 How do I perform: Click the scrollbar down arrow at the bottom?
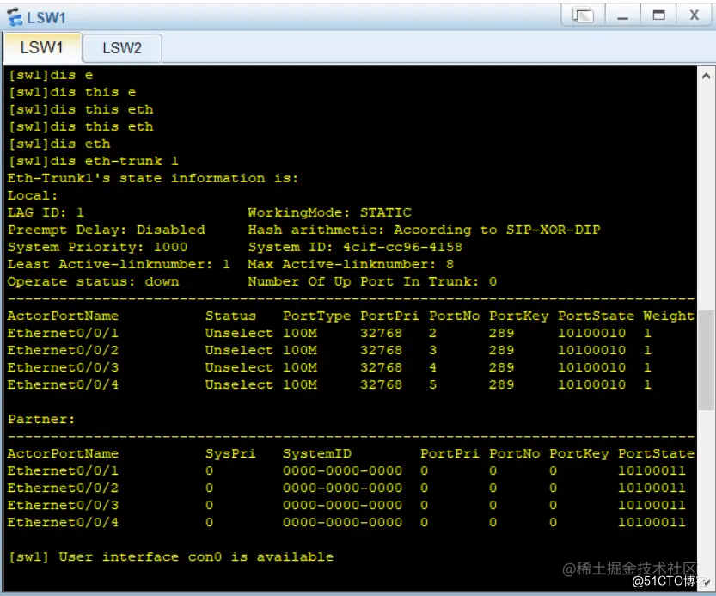coord(706,581)
